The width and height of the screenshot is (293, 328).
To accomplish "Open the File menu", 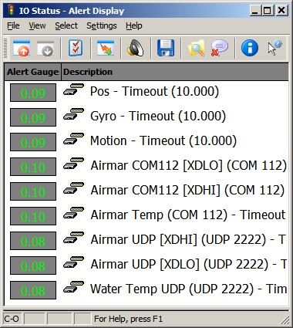I will click(13, 25).
